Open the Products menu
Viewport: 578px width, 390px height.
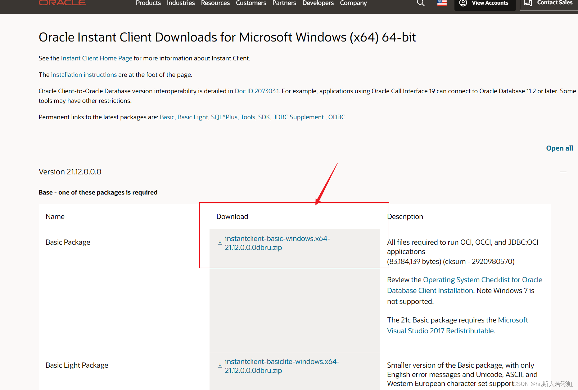coord(148,3)
